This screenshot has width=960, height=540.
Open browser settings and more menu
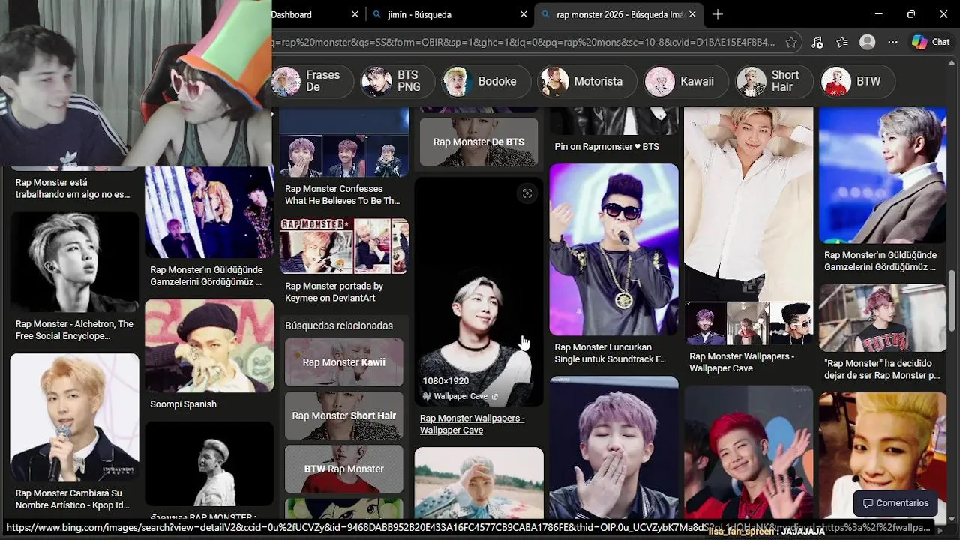coord(892,43)
